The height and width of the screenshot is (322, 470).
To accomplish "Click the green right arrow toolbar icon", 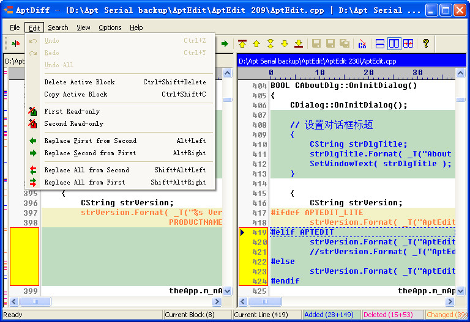I will coord(225,44).
